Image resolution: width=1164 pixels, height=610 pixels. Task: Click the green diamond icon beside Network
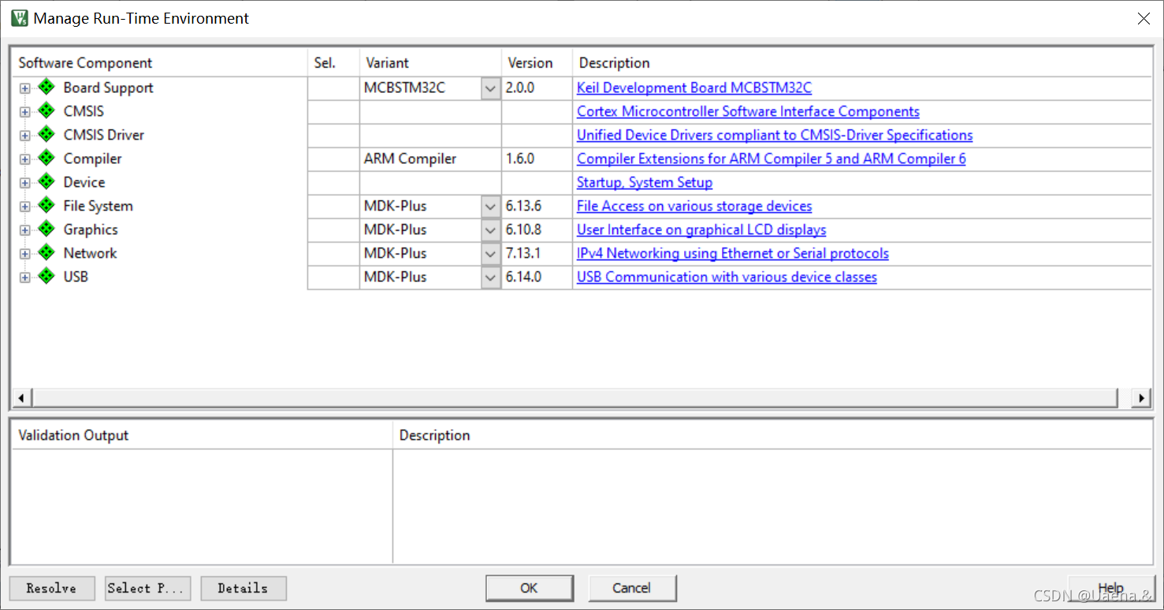[46, 253]
